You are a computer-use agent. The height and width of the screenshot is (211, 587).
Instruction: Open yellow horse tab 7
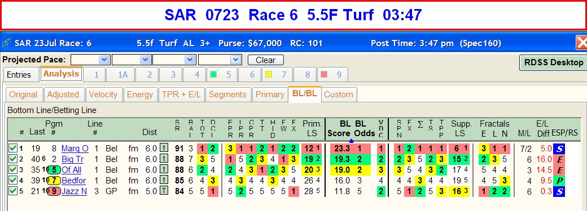(x=277, y=75)
